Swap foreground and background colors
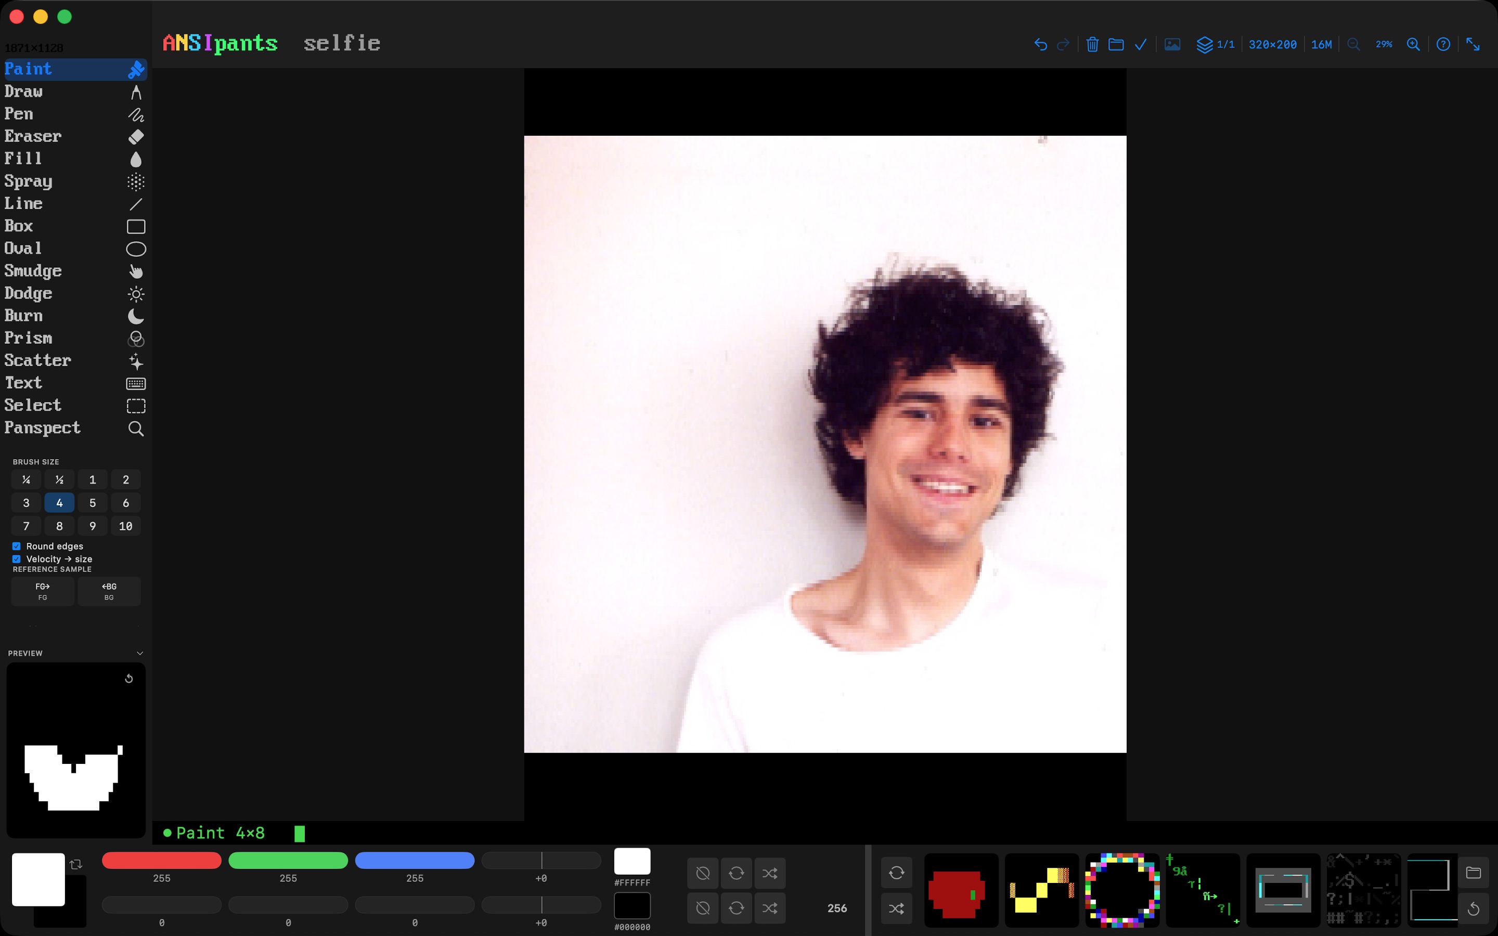1498x936 pixels. point(76,864)
